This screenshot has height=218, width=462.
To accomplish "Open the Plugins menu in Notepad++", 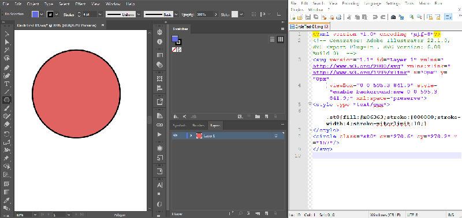I will 297,9.
